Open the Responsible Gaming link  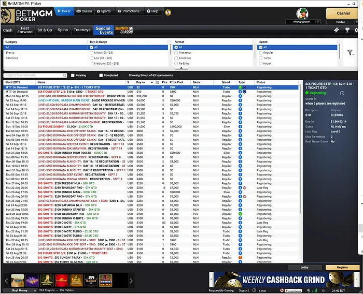pos(221,290)
